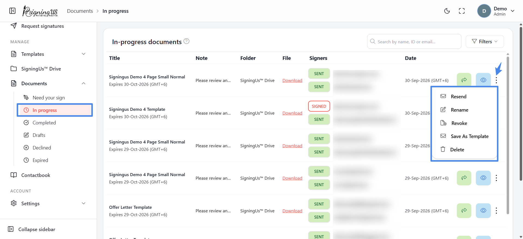Click the document table vertical scrollbar
523x239 pixels.
click(508, 135)
